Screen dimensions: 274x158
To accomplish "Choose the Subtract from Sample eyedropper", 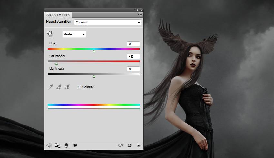I will [x=67, y=87].
